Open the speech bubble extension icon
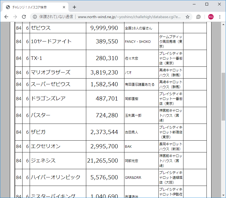 [198, 17]
